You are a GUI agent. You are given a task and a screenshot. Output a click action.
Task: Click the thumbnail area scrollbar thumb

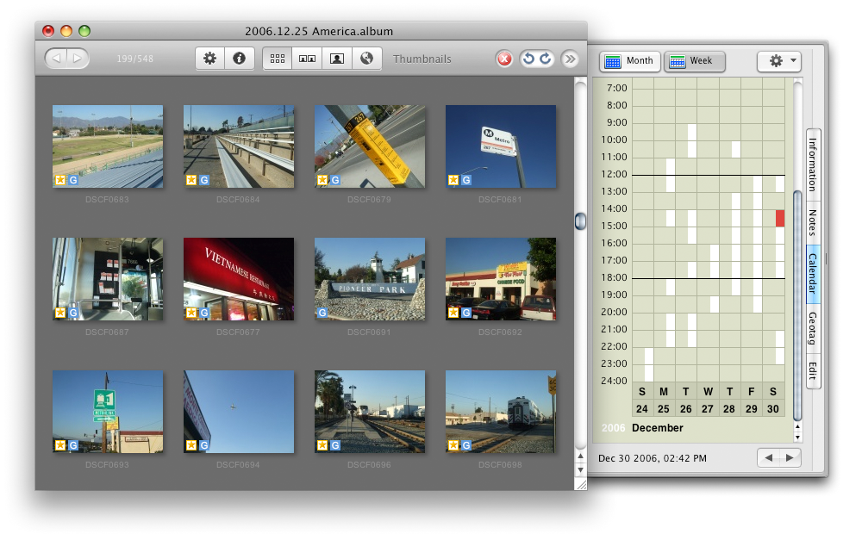(x=580, y=221)
